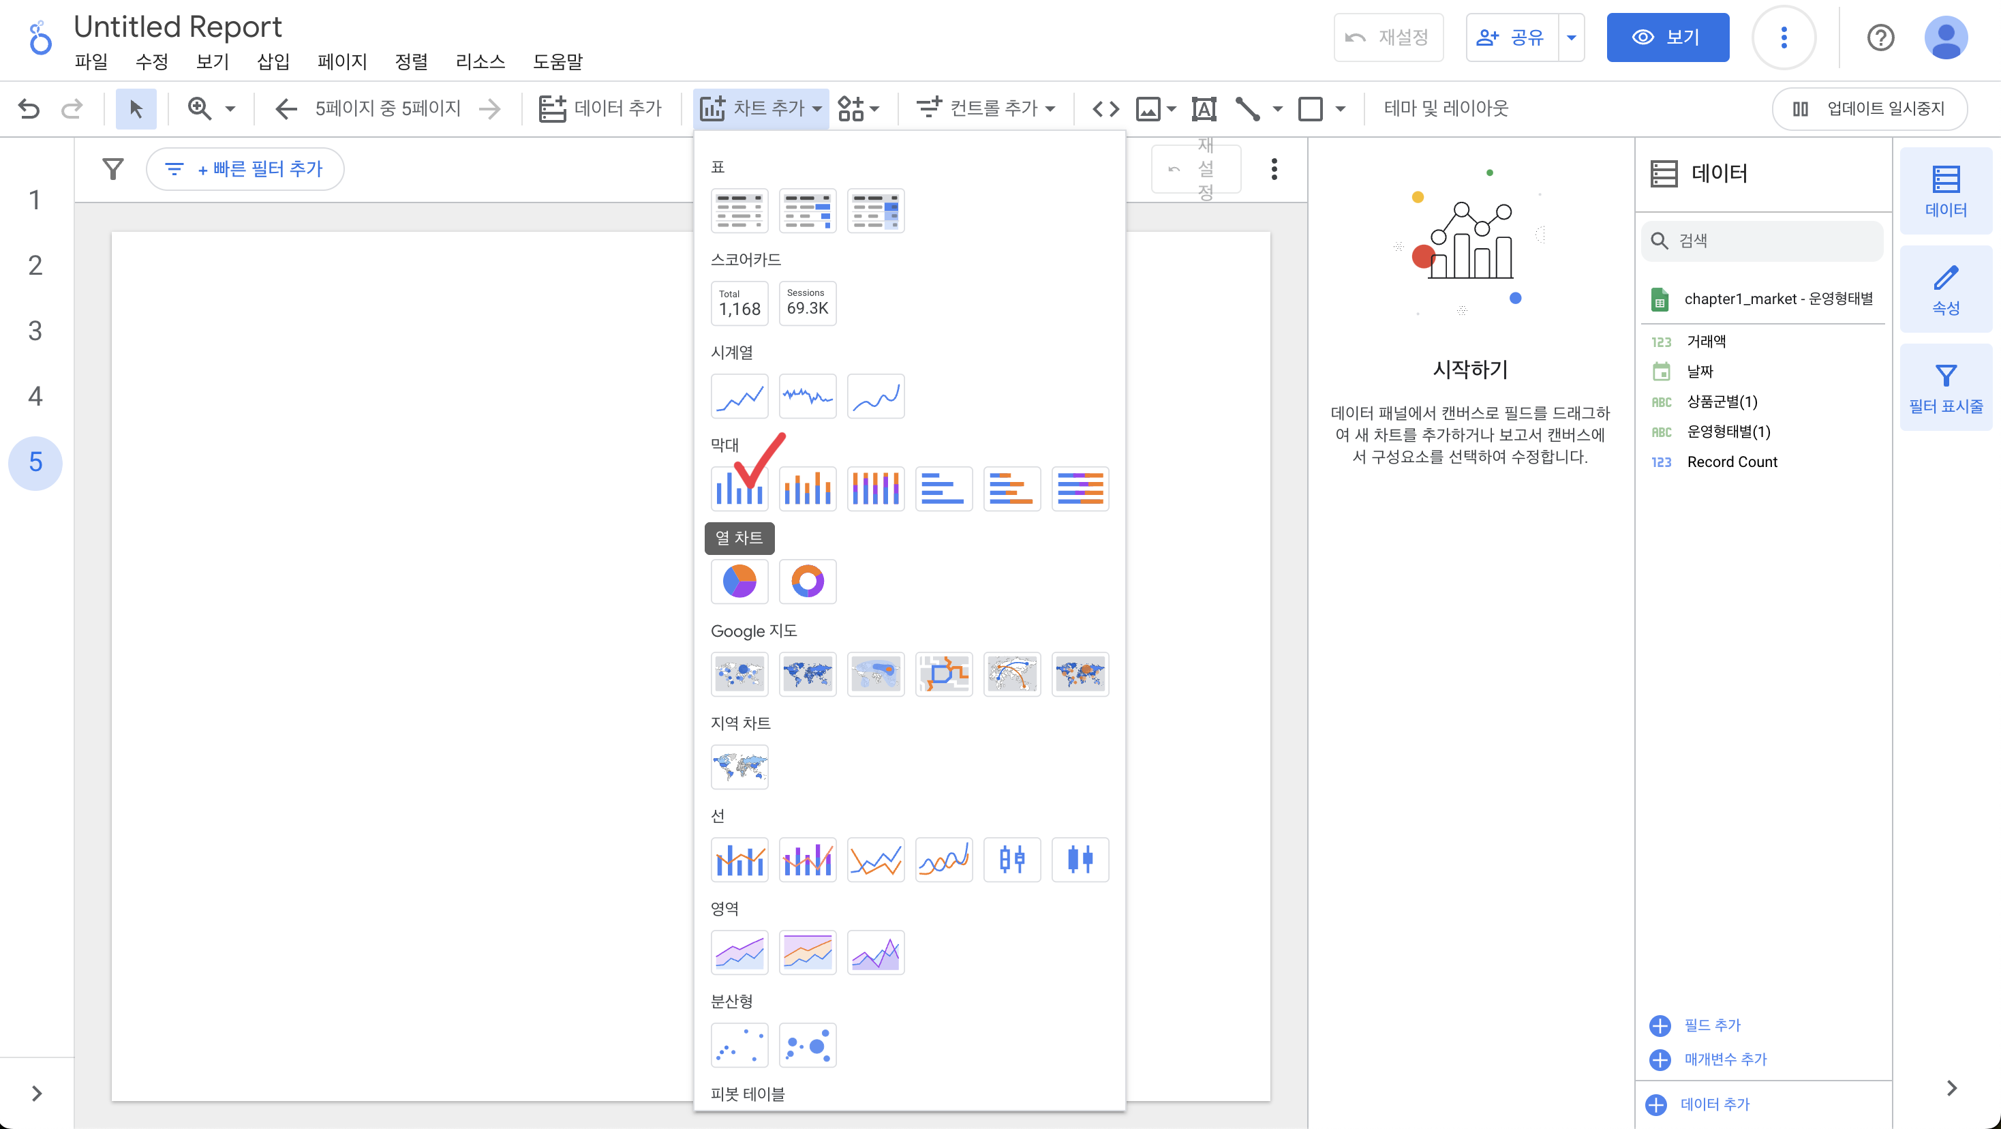
Task: Add the Total 1,168 scorecard
Action: [739, 303]
